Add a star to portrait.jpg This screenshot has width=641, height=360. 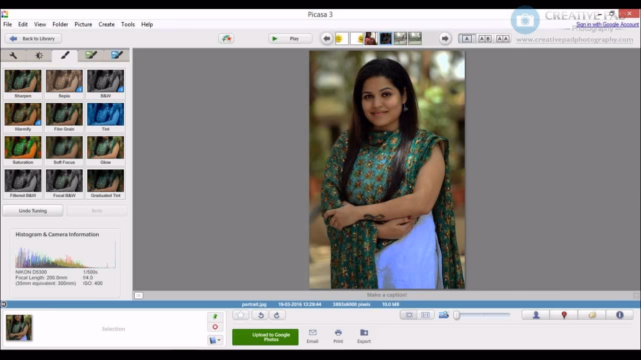[x=241, y=315]
